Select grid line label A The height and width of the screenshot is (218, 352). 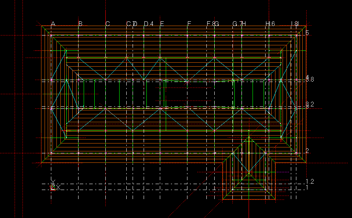[x=53, y=24]
